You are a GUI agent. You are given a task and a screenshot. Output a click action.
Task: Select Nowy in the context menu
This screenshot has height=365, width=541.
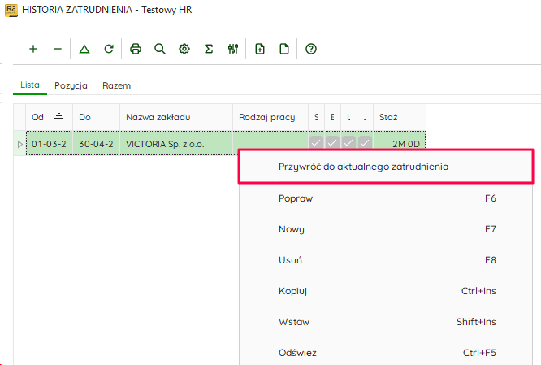click(386, 229)
